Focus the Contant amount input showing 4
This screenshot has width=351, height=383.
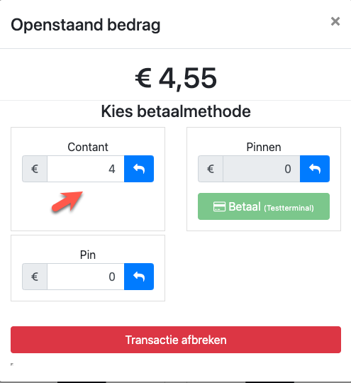tap(86, 169)
